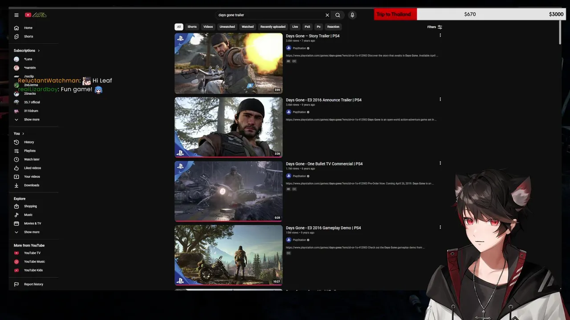Open Shorts from the sidebar
The width and height of the screenshot is (570, 320).
click(x=28, y=36)
